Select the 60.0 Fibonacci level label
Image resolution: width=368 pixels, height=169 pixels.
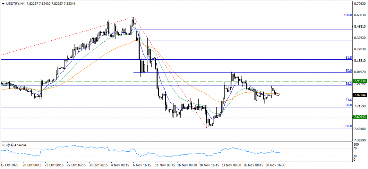click(x=348, y=126)
